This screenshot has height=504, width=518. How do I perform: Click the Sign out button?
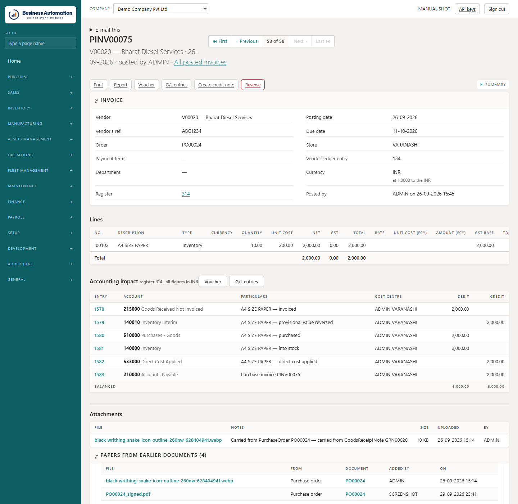pos(497,9)
